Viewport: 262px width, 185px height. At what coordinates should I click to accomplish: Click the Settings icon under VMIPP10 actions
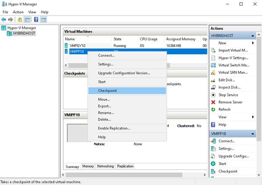coord(213,148)
